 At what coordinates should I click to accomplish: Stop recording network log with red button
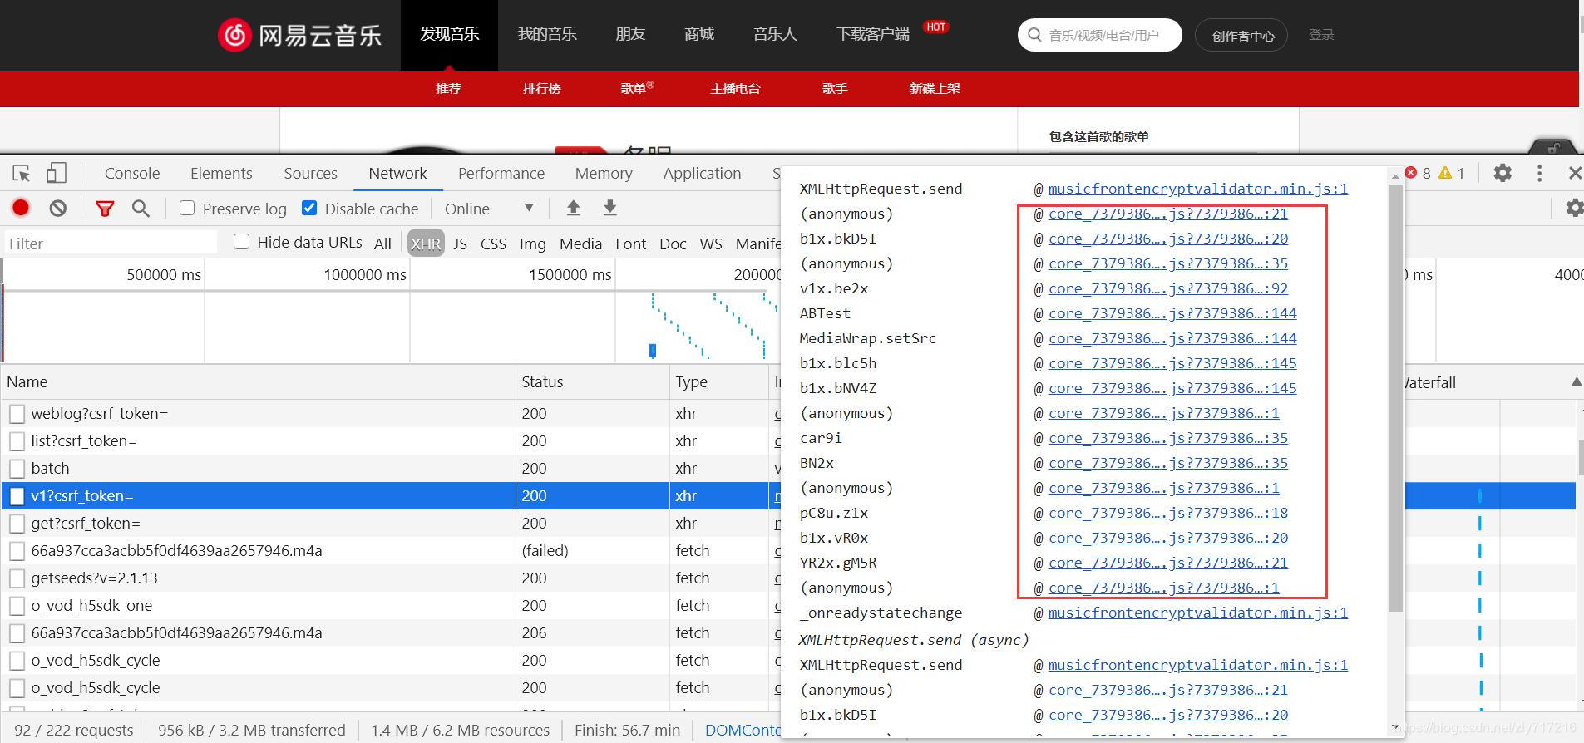pyautogui.click(x=21, y=209)
